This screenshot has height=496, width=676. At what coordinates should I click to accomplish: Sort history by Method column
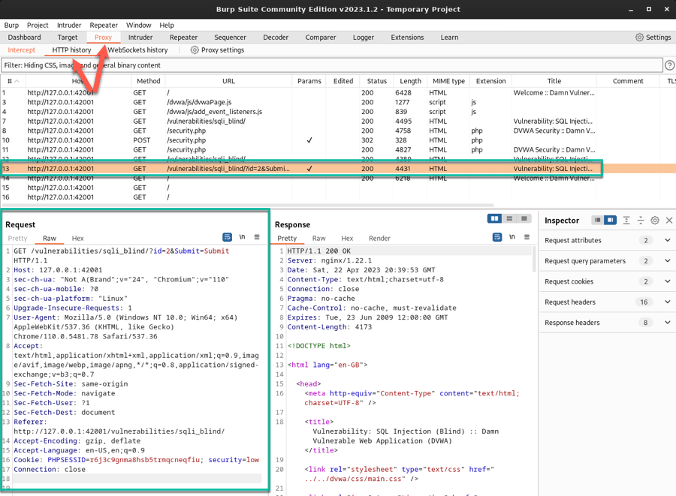tap(148, 81)
